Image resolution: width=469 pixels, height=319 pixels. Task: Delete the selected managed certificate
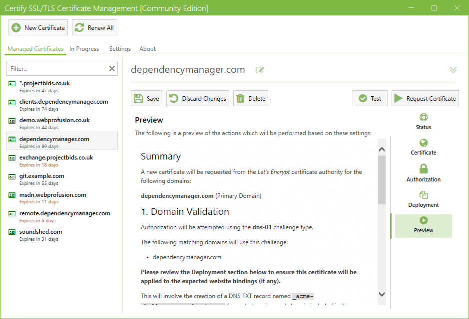(x=251, y=99)
